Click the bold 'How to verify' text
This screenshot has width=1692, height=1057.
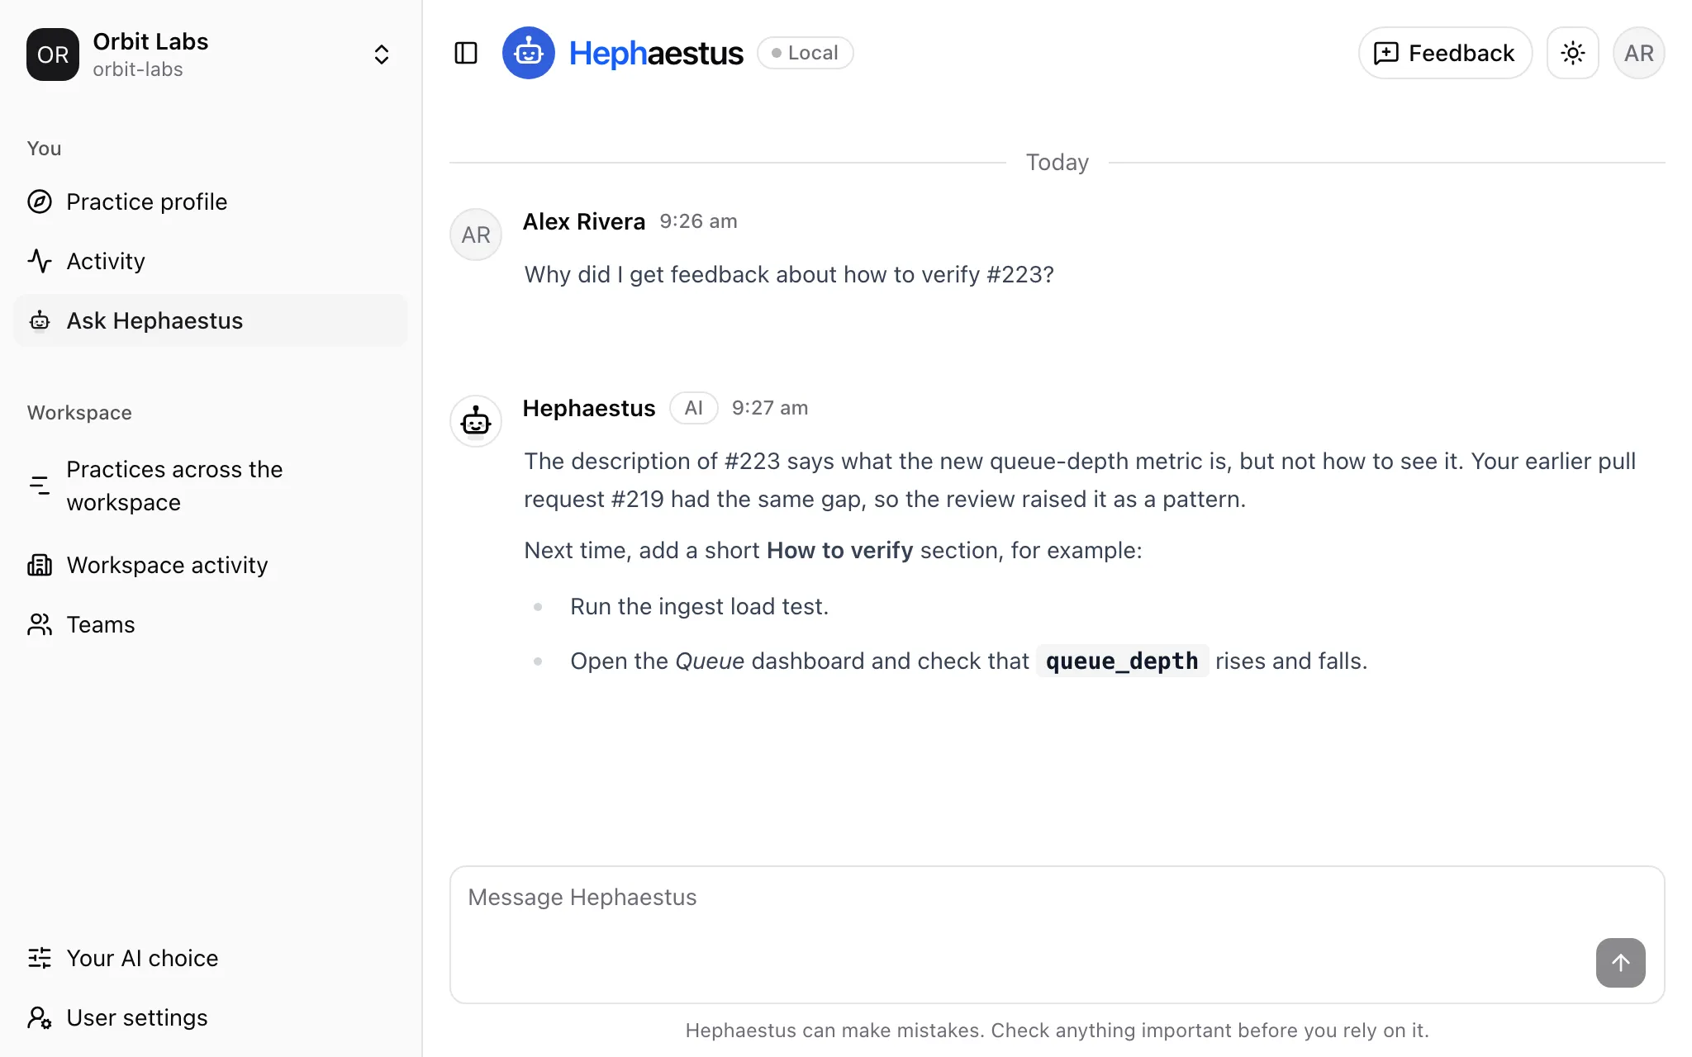click(839, 550)
